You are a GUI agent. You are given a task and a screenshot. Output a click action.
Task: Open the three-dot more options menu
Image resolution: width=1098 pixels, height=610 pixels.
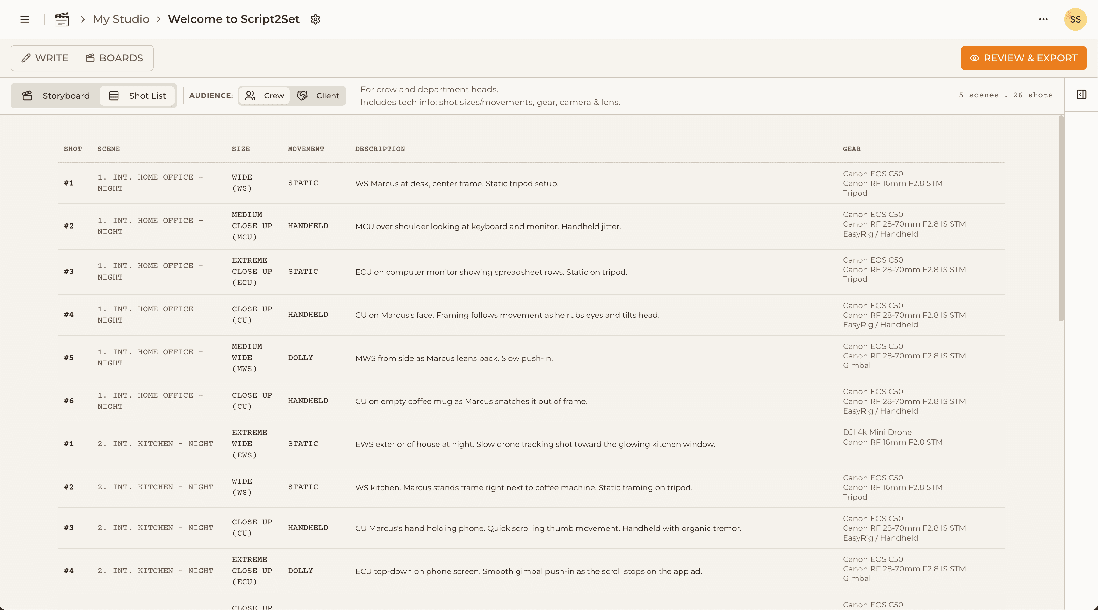[1043, 19]
